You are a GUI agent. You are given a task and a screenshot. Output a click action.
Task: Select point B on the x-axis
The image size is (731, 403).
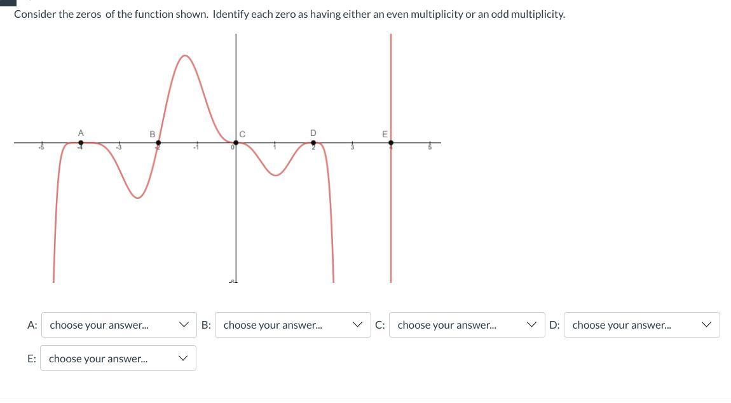[x=158, y=143]
